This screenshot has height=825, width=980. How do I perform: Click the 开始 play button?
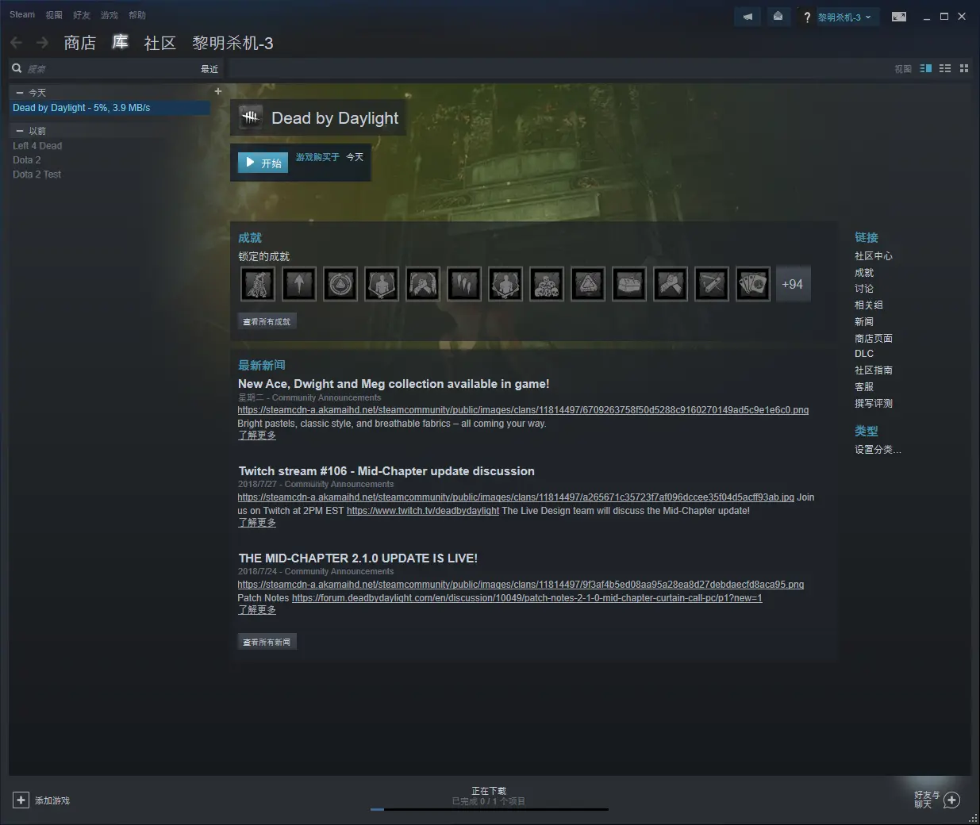pos(263,163)
